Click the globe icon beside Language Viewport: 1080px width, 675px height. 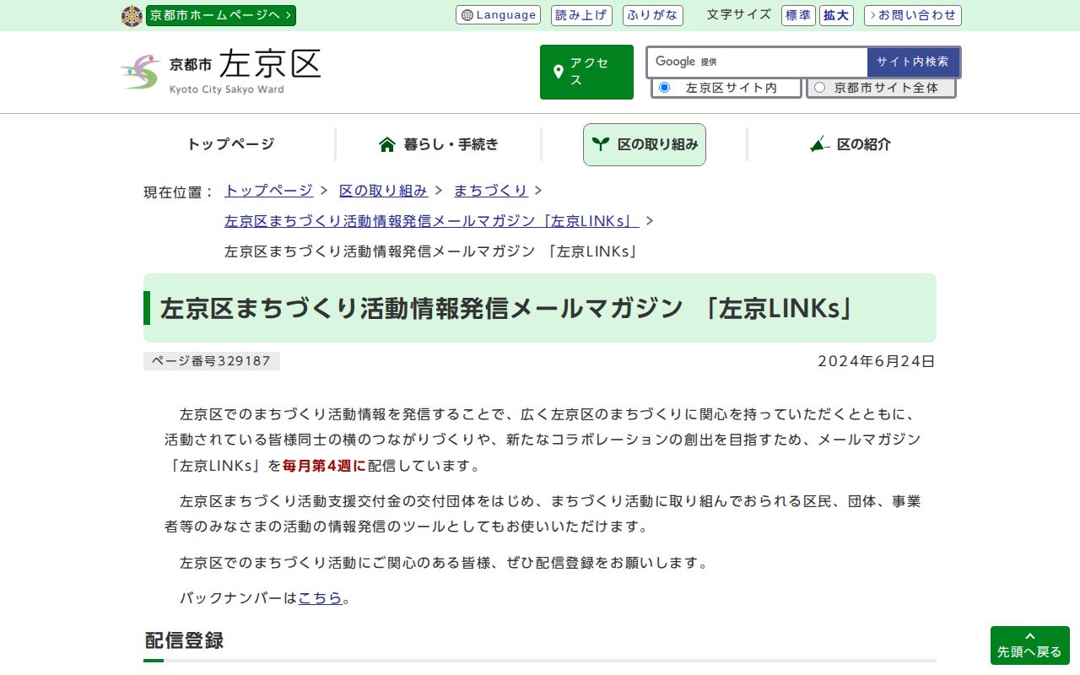[467, 15]
